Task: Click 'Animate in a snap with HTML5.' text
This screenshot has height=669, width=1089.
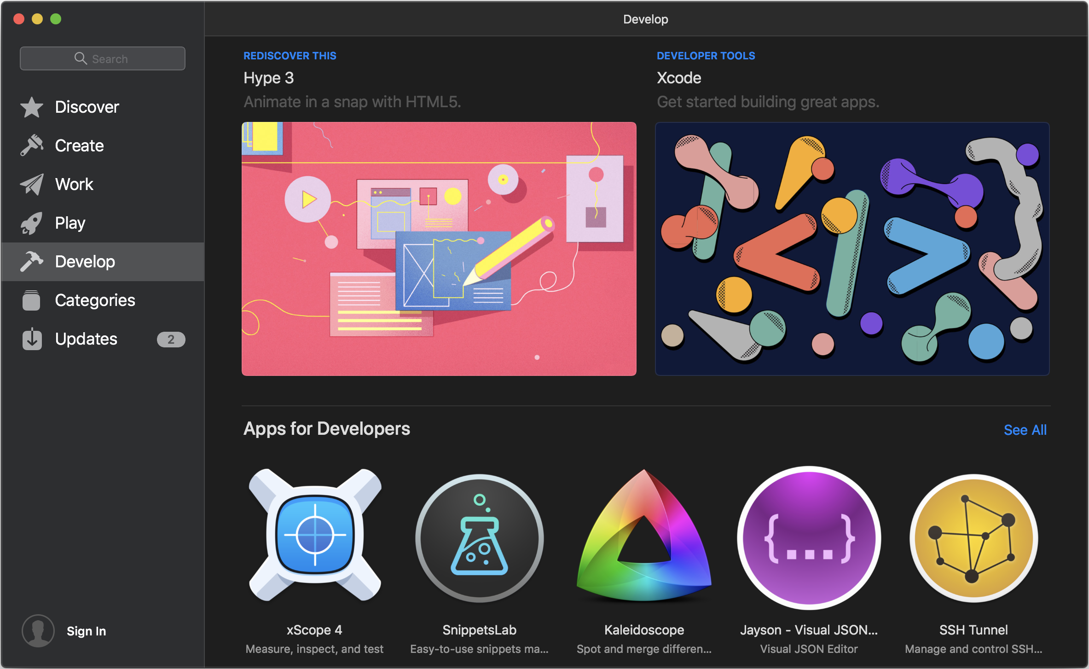Action: [x=353, y=102]
